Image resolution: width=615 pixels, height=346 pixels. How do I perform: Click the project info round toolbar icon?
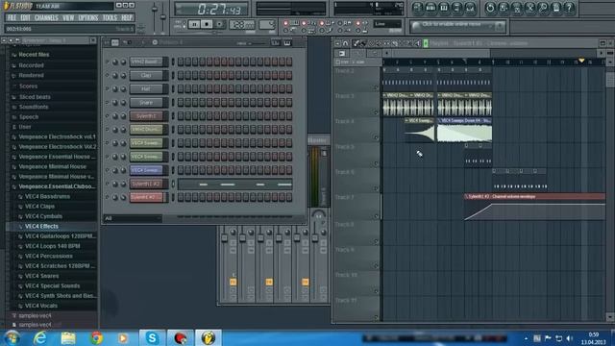[x=556, y=8]
